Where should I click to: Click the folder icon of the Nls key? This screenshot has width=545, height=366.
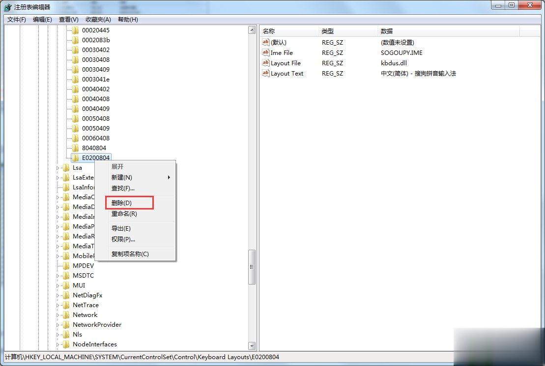pos(66,335)
